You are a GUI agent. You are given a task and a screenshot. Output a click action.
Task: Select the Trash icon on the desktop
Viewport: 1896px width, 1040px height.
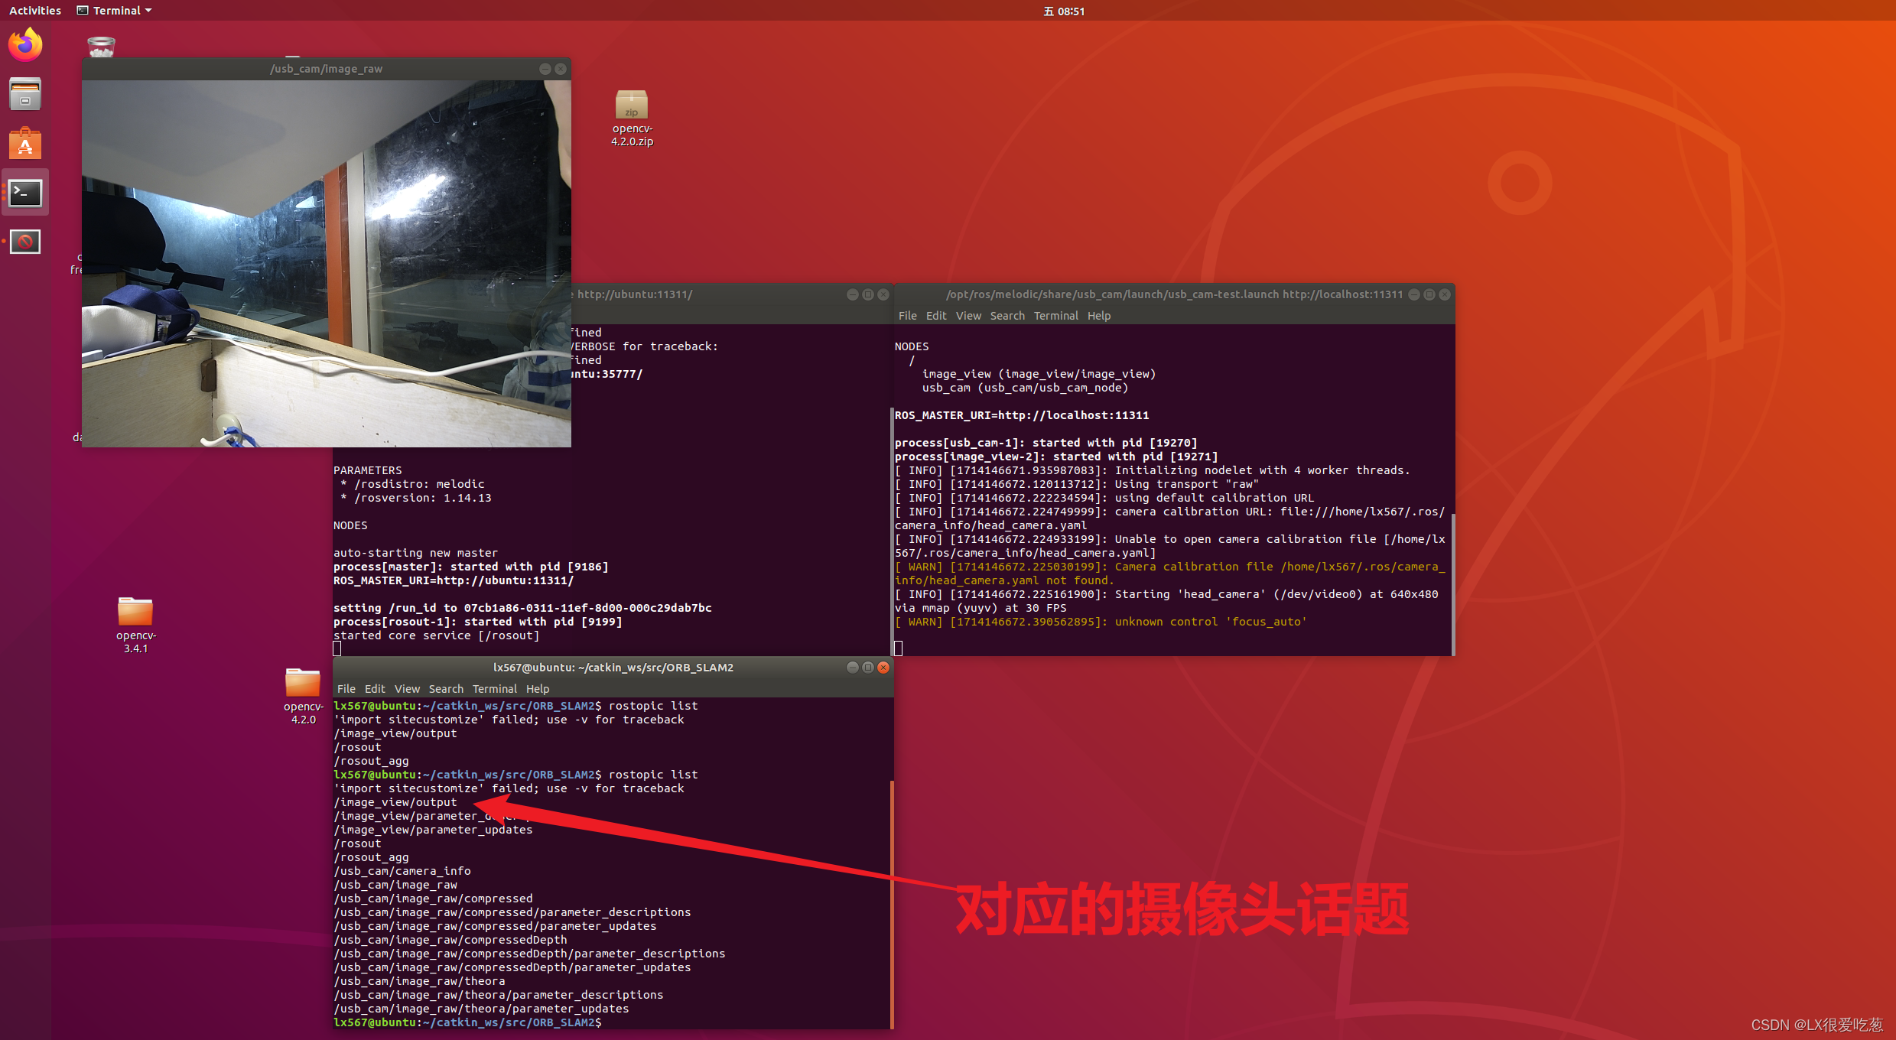coord(101,47)
